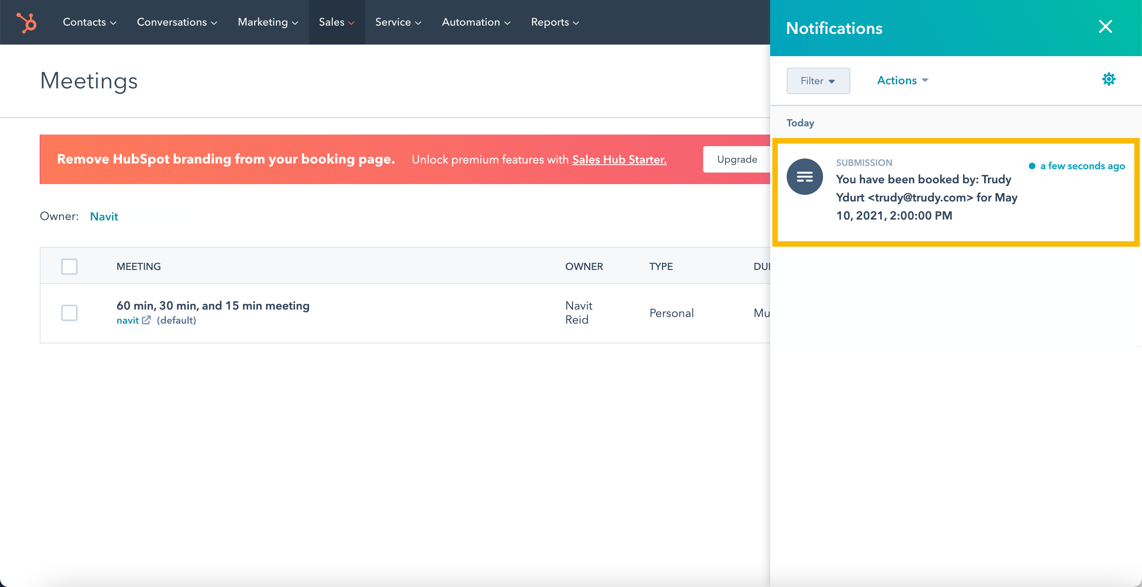Tick the checkbox for the 60 min meeting row
The width and height of the screenshot is (1142, 587).
[69, 313]
